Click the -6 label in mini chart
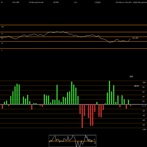 [94, 139]
